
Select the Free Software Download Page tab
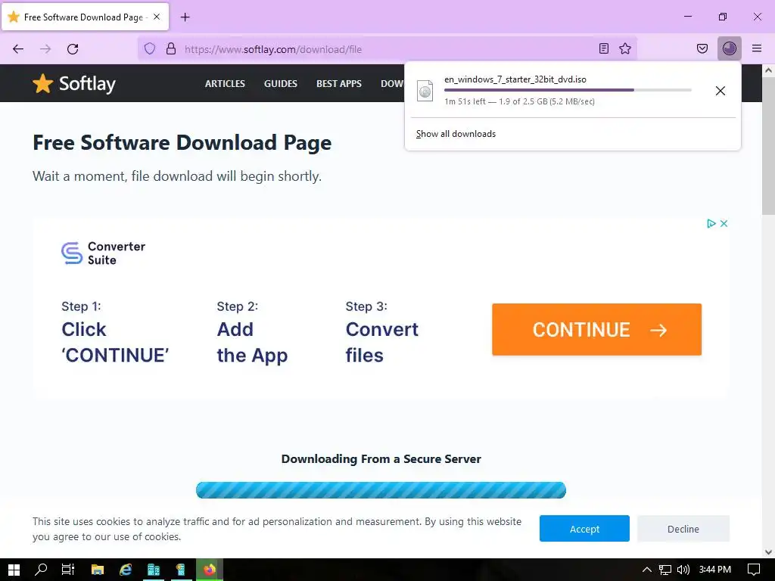tap(86, 17)
